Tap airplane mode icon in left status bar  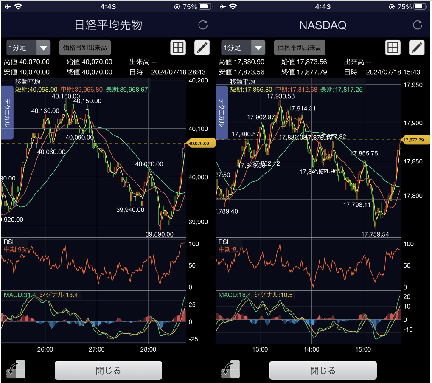pos(8,7)
